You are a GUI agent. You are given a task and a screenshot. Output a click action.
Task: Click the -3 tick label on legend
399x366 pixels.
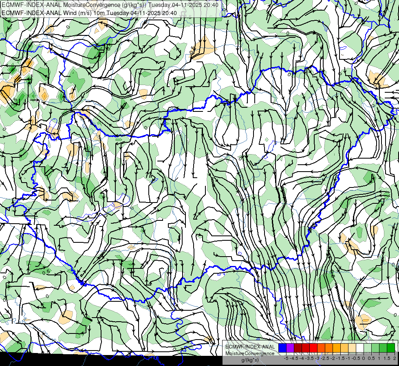click(317, 358)
